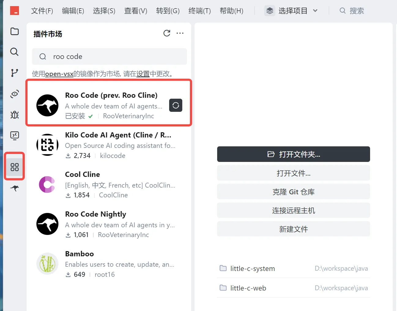Click the Kilo Code plugin logo
This screenshot has height=311, width=397.
tap(47, 145)
